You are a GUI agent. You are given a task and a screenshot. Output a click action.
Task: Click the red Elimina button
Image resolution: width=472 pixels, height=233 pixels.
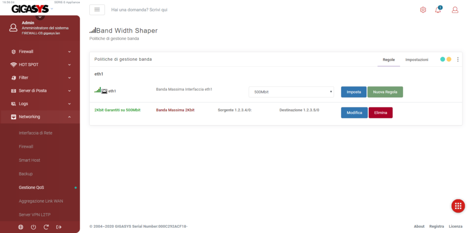(x=380, y=113)
